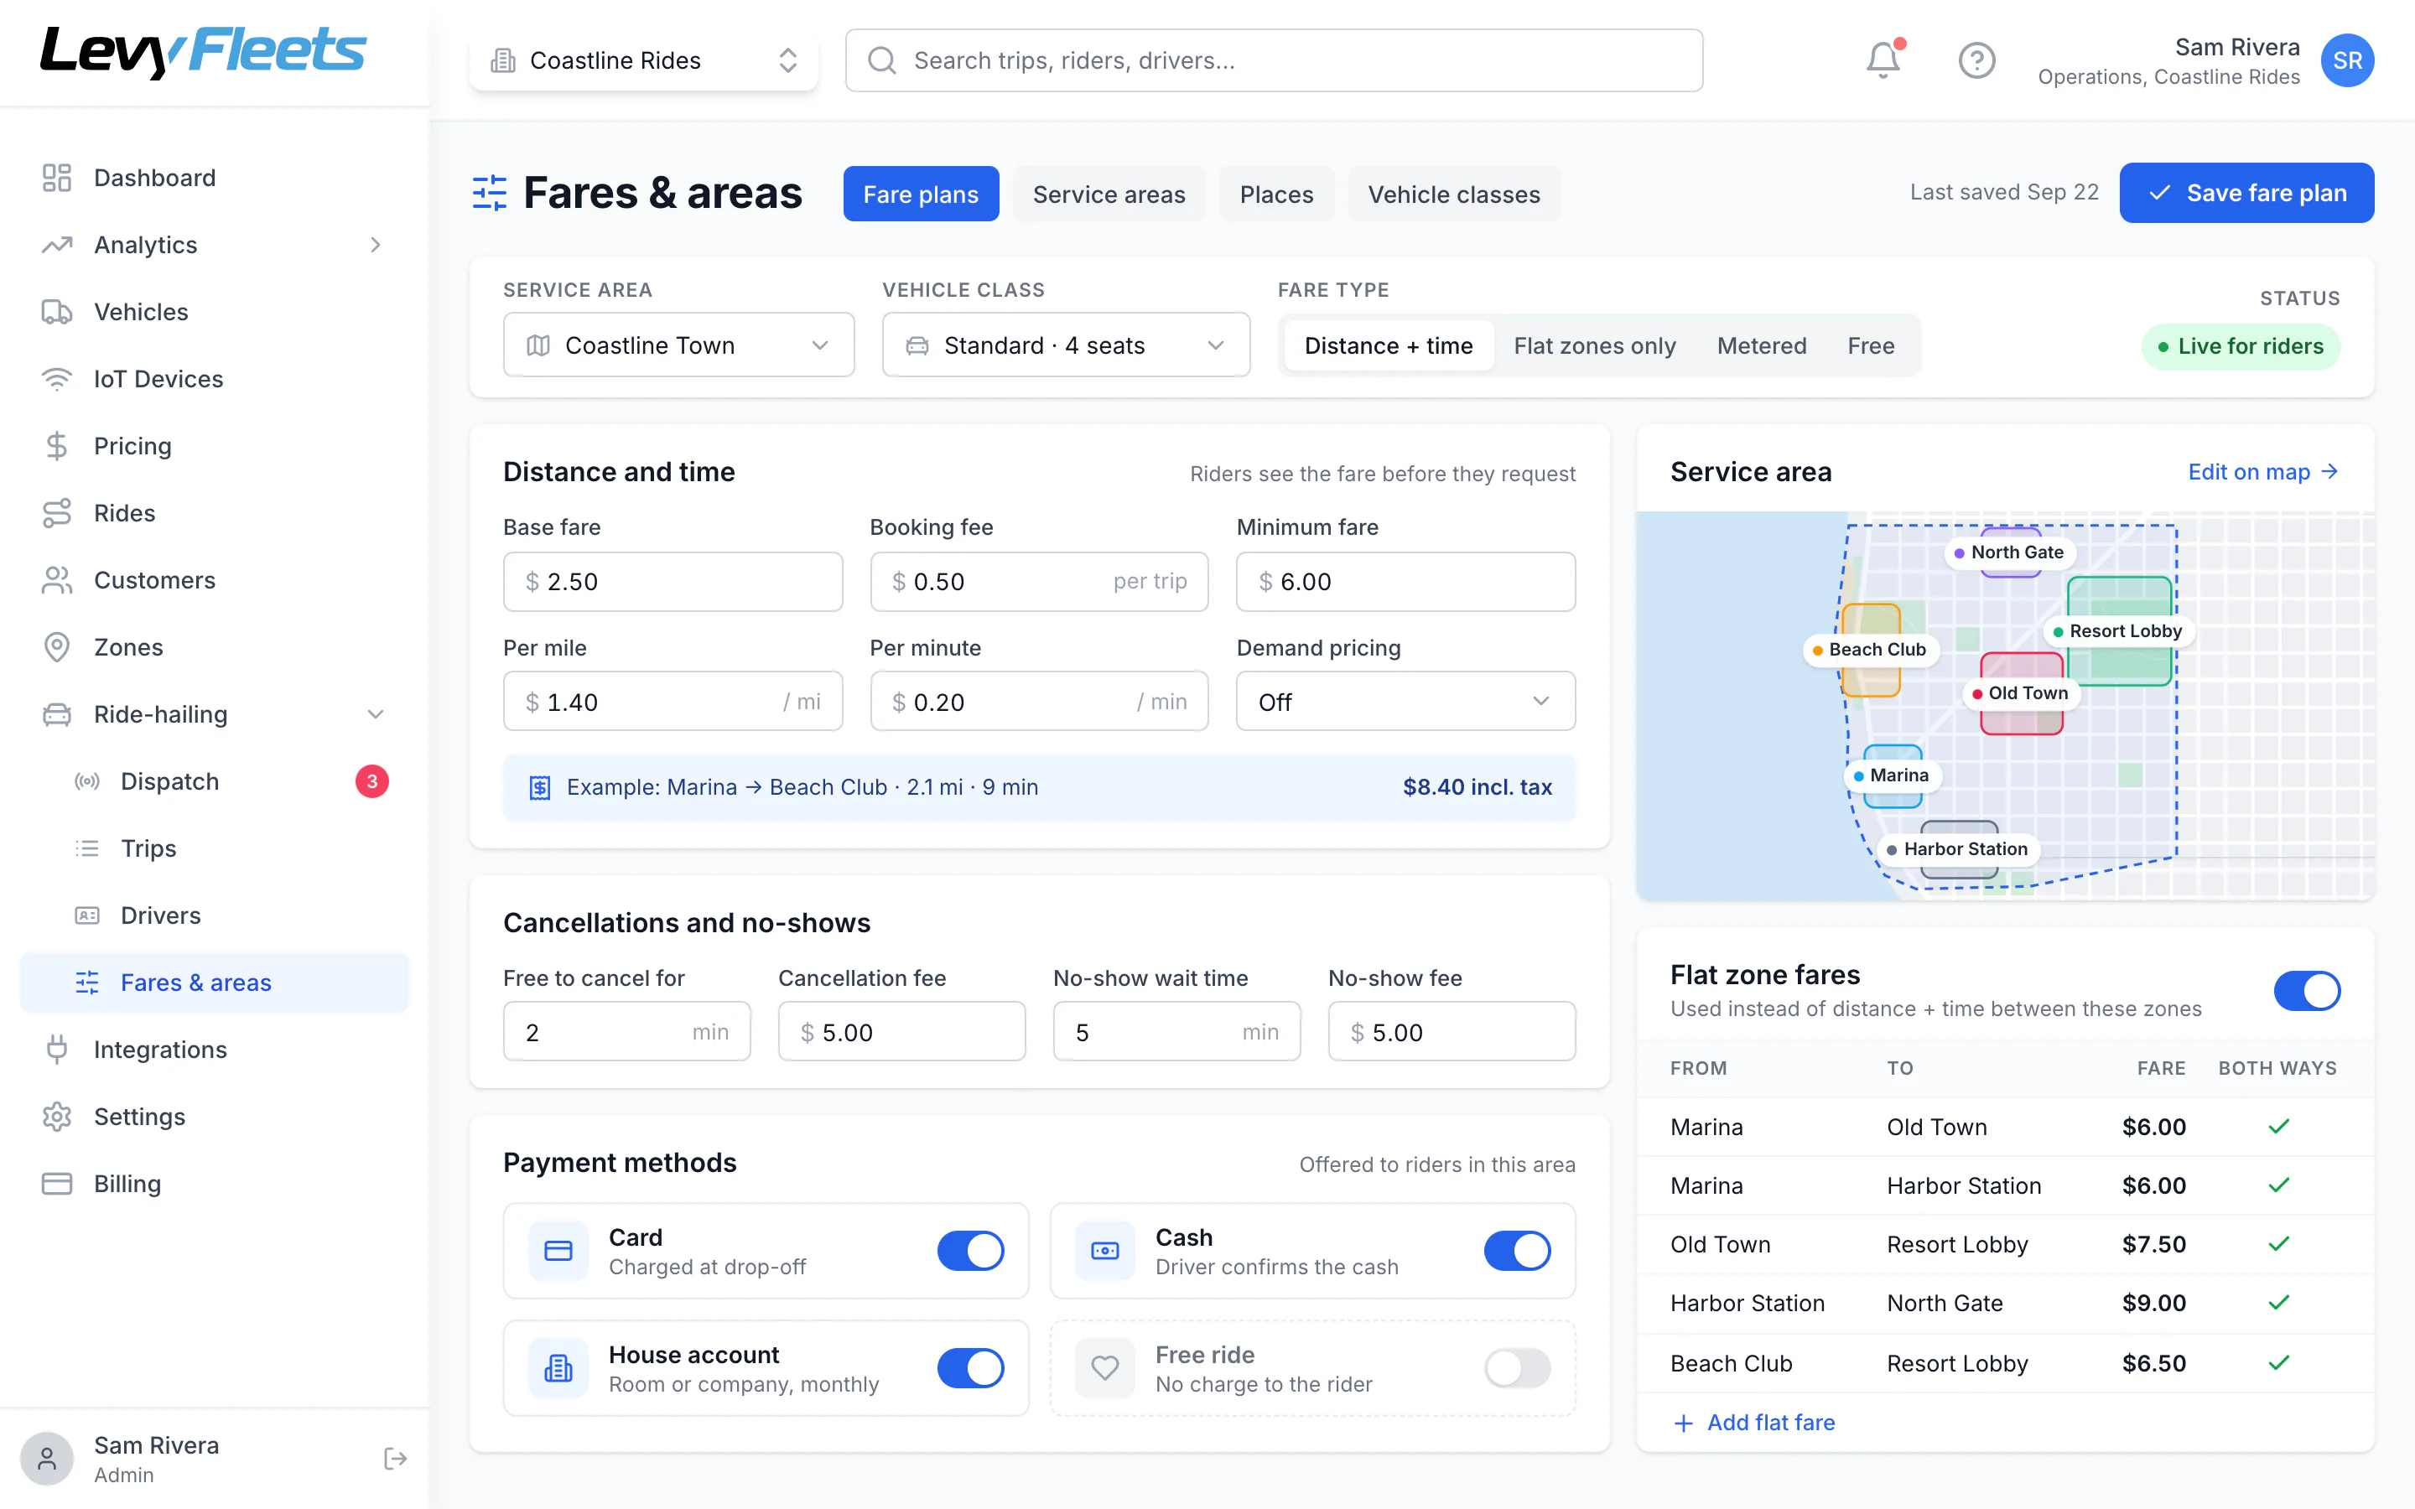Screen dimensions: 2415x1509
Task: Select the Fare plans tab
Action: click(x=920, y=194)
